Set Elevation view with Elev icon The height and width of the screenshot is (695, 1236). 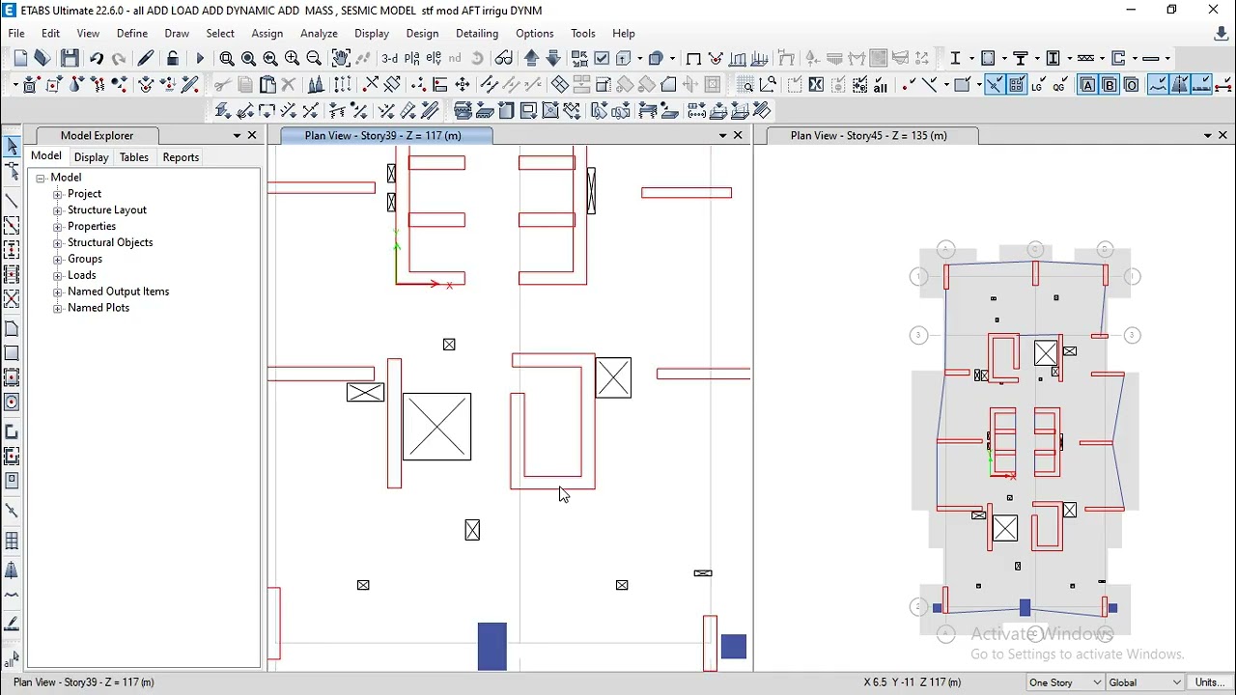pyautogui.click(x=434, y=59)
